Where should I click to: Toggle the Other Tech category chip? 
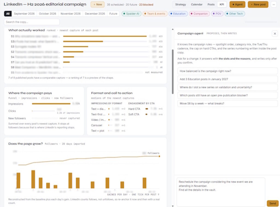tap(235, 14)
